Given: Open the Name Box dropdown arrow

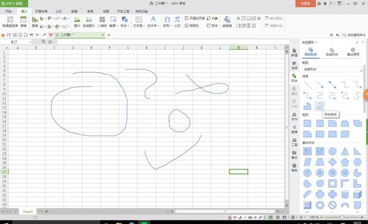Looking at the screenshot, I should click(30, 42).
